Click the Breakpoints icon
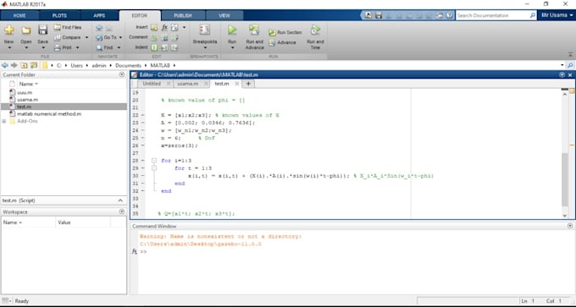The width and height of the screenshot is (576, 307). [x=205, y=30]
